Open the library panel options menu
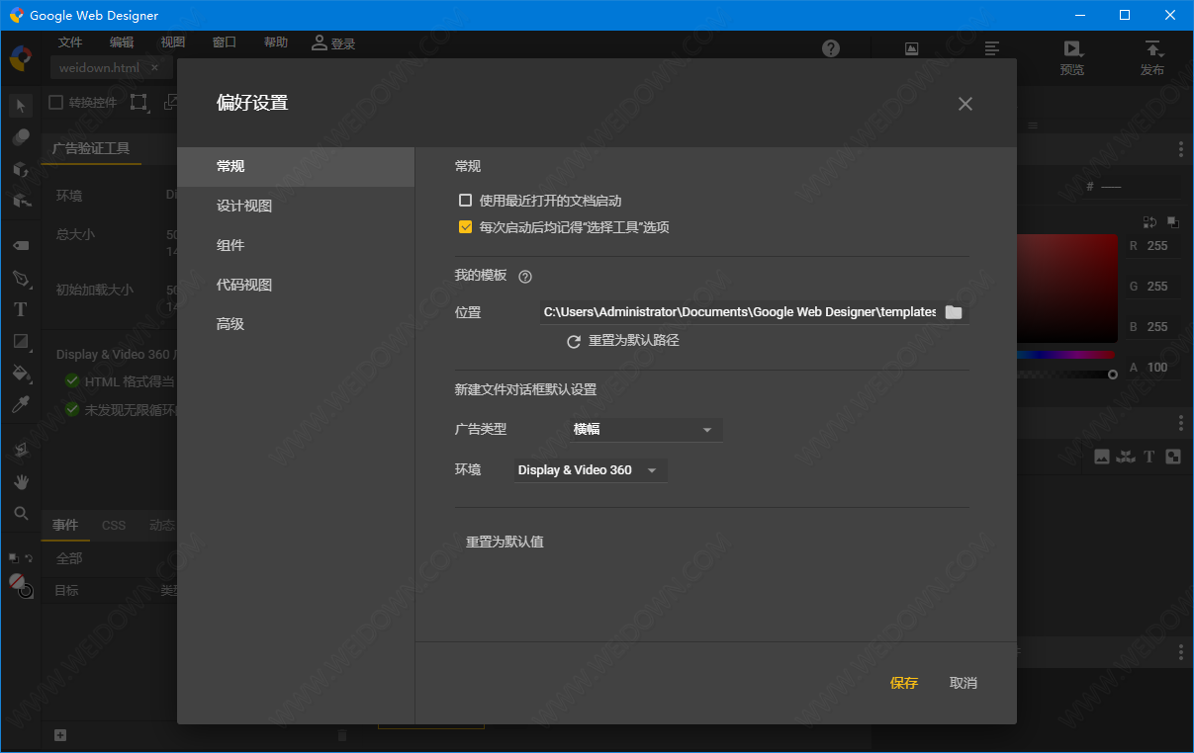This screenshot has width=1194, height=753. click(1181, 423)
